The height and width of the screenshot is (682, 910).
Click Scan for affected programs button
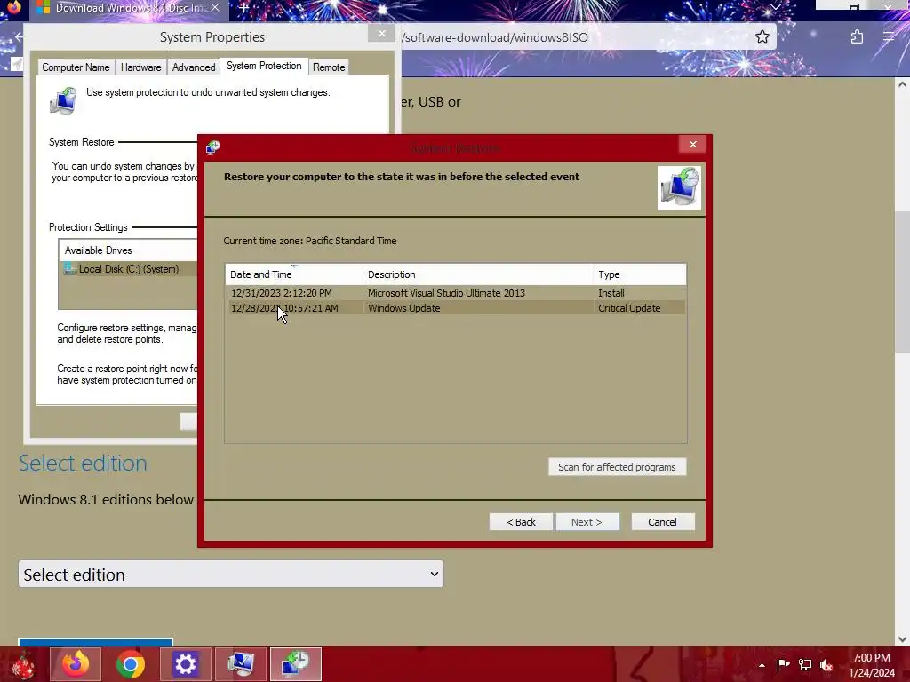click(617, 467)
